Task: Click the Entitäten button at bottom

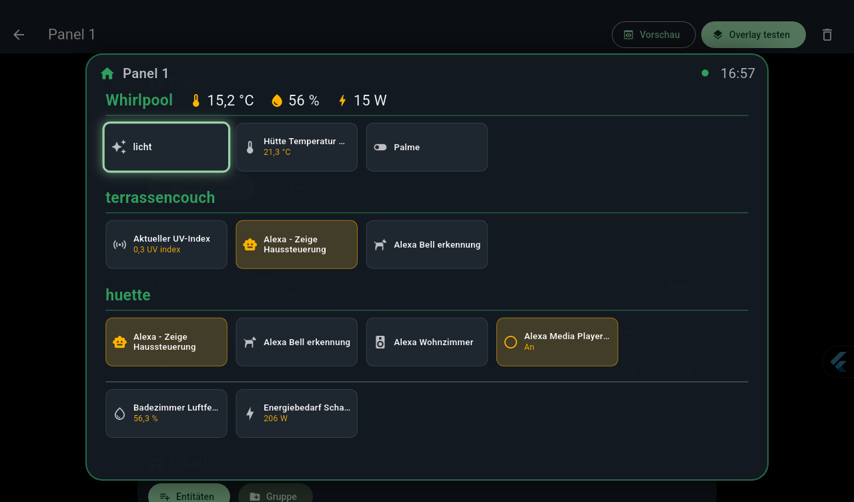Action: pyautogui.click(x=189, y=494)
